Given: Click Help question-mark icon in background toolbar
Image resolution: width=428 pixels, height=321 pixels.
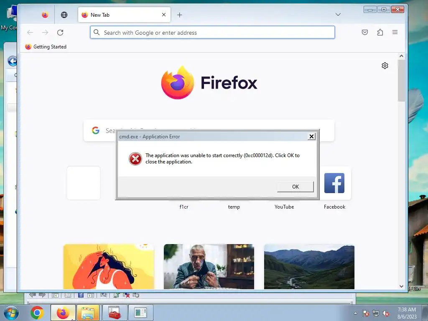Looking at the screenshot, I should coord(81,295).
